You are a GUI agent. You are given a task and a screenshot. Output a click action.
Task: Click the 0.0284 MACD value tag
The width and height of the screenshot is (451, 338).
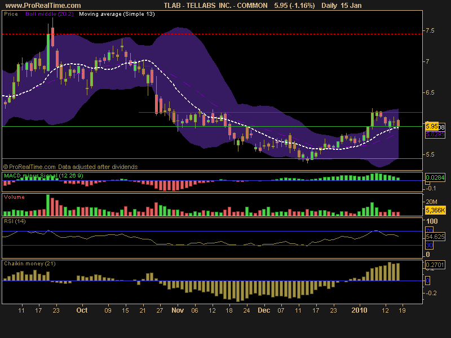435,177
